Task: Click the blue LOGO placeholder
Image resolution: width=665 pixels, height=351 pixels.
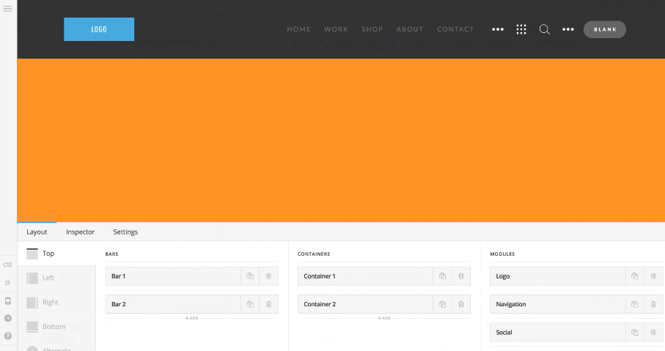Action: 99,29
